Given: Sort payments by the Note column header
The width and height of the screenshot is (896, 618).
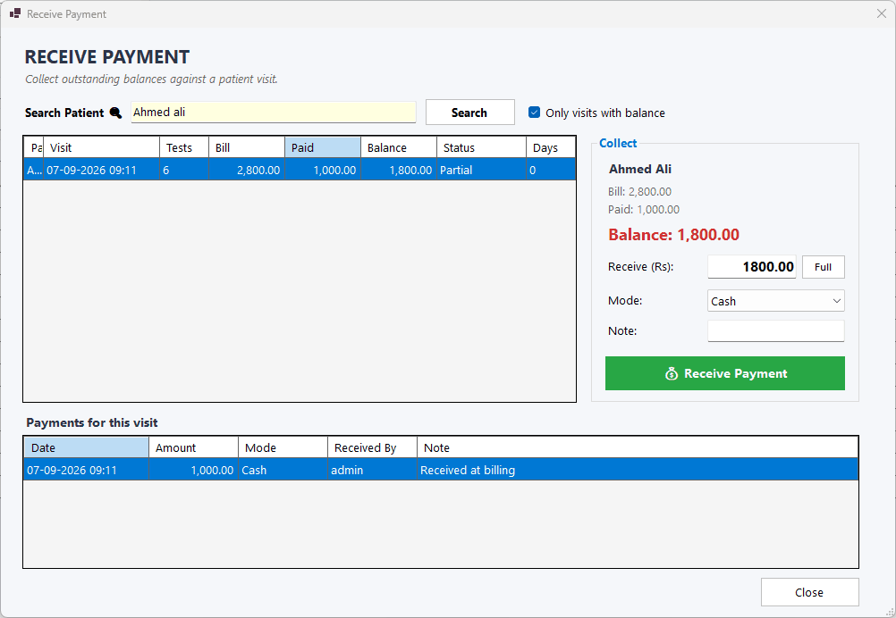Looking at the screenshot, I should (x=638, y=448).
